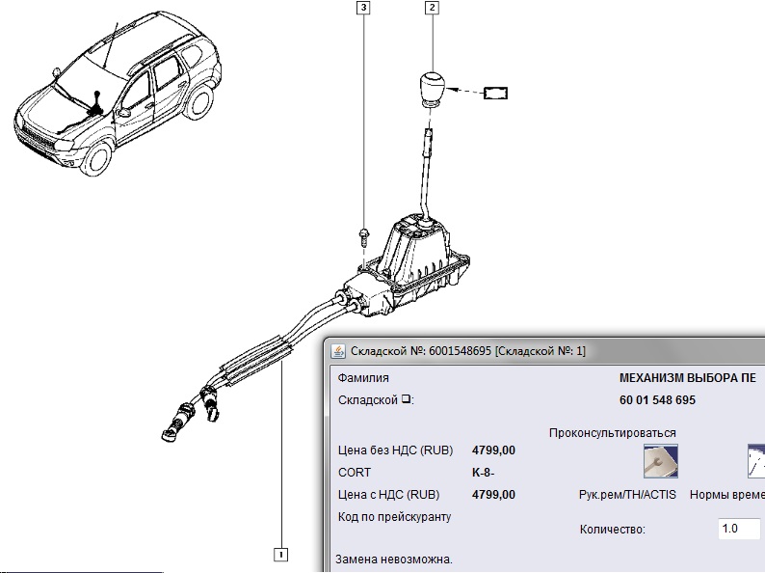Click the gear selector housing in diagram

pos(419,262)
